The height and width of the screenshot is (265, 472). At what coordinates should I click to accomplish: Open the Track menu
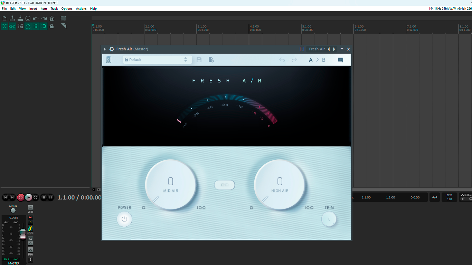pos(54,9)
